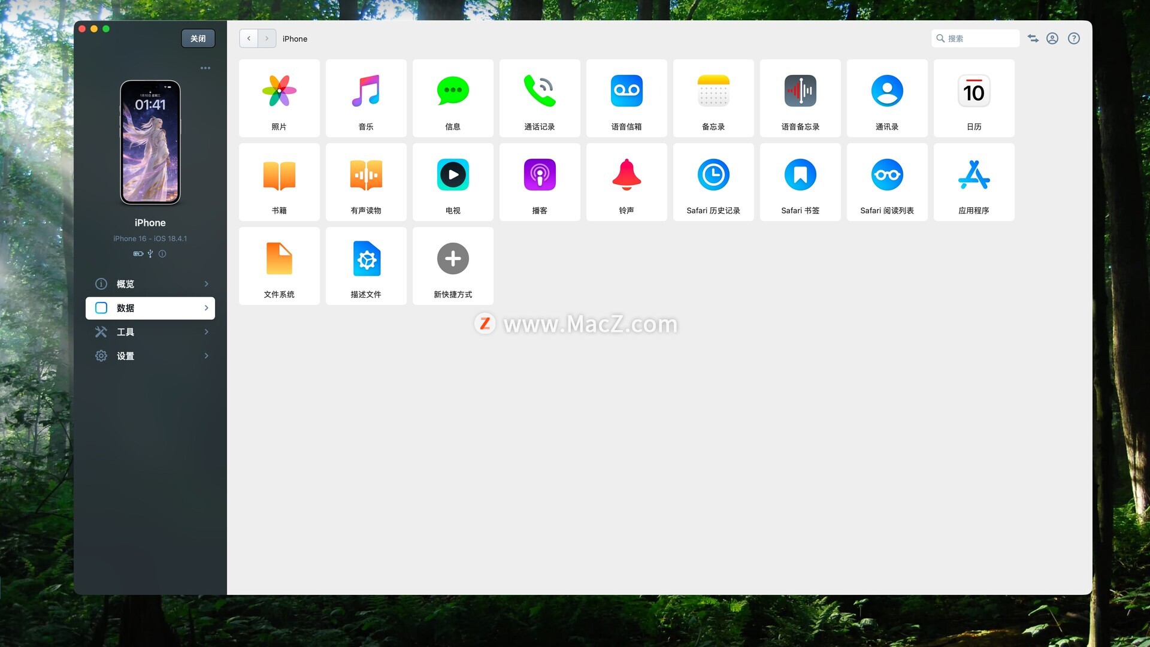Open the account profile icon
Viewport: 1150px width, 647px height.
pyautogui.click(x=1052, y=38)
